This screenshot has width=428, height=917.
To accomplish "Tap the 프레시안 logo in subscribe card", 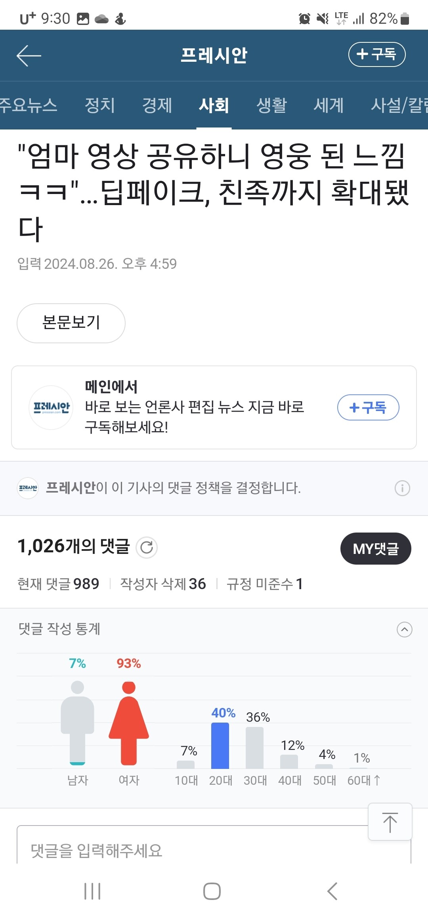I will click(x=51, y=407).
